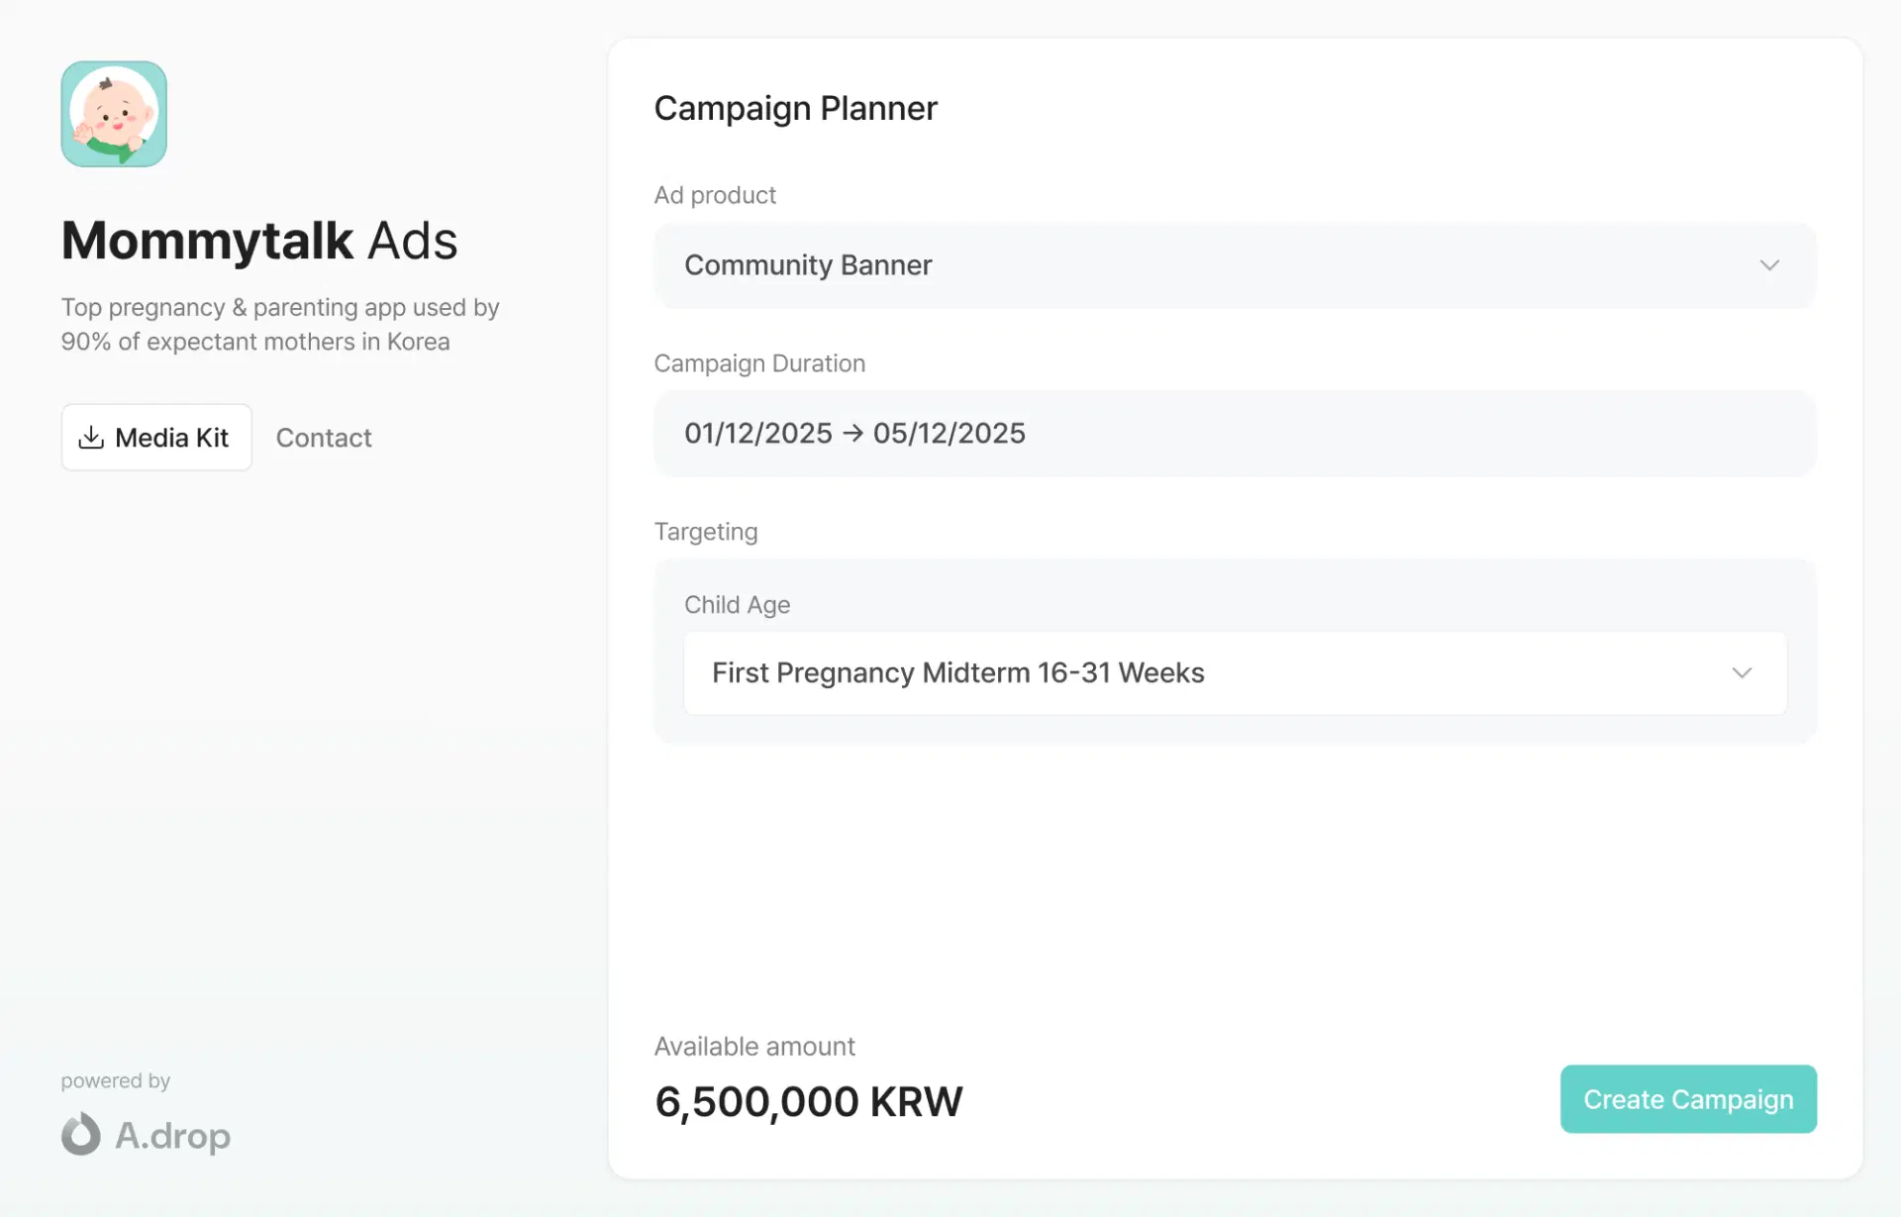Click the Campaign Duration label
Image resolution: width=1901 pixels, height=1217 pixels.
pos(759,363)
